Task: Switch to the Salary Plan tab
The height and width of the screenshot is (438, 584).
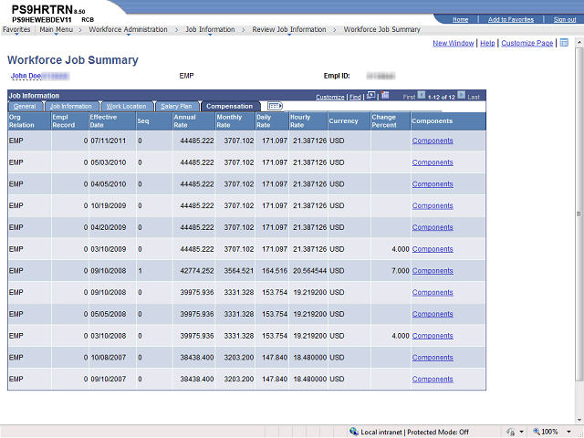Action: pos(176,107)
